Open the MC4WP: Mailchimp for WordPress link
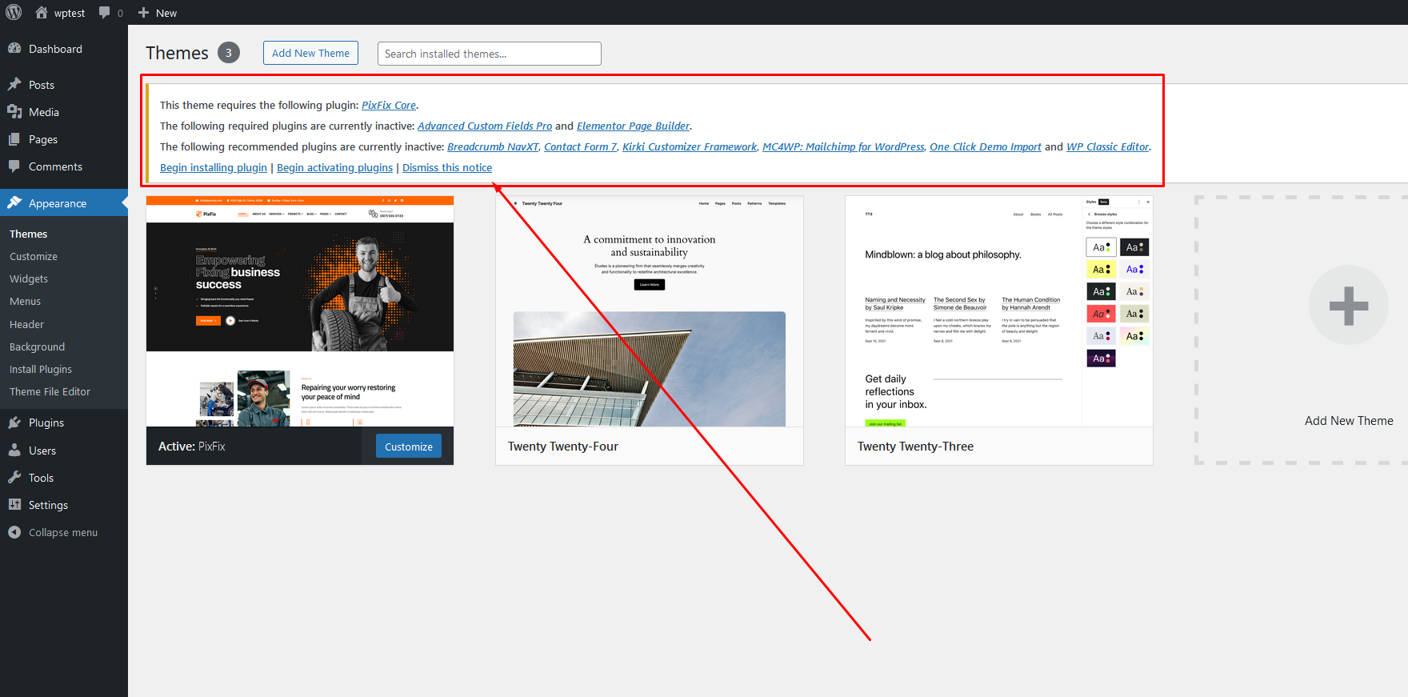Viewport: 1408px width, 697px height. click(843, 146)
